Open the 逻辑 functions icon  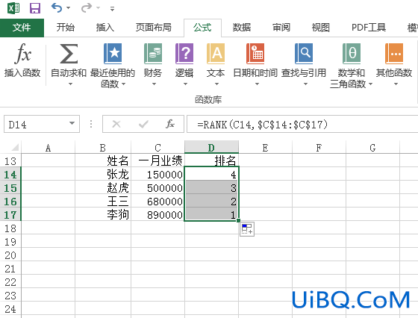[x=184, y=54]
